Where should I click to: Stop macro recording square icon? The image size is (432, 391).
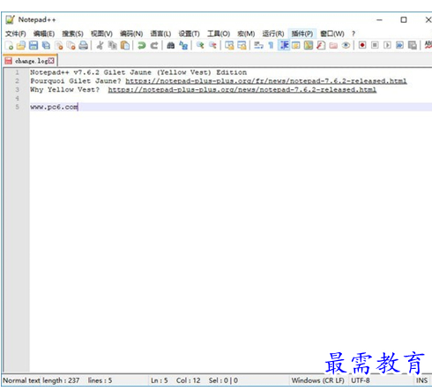pyautogui.click(x=375, y=45)
